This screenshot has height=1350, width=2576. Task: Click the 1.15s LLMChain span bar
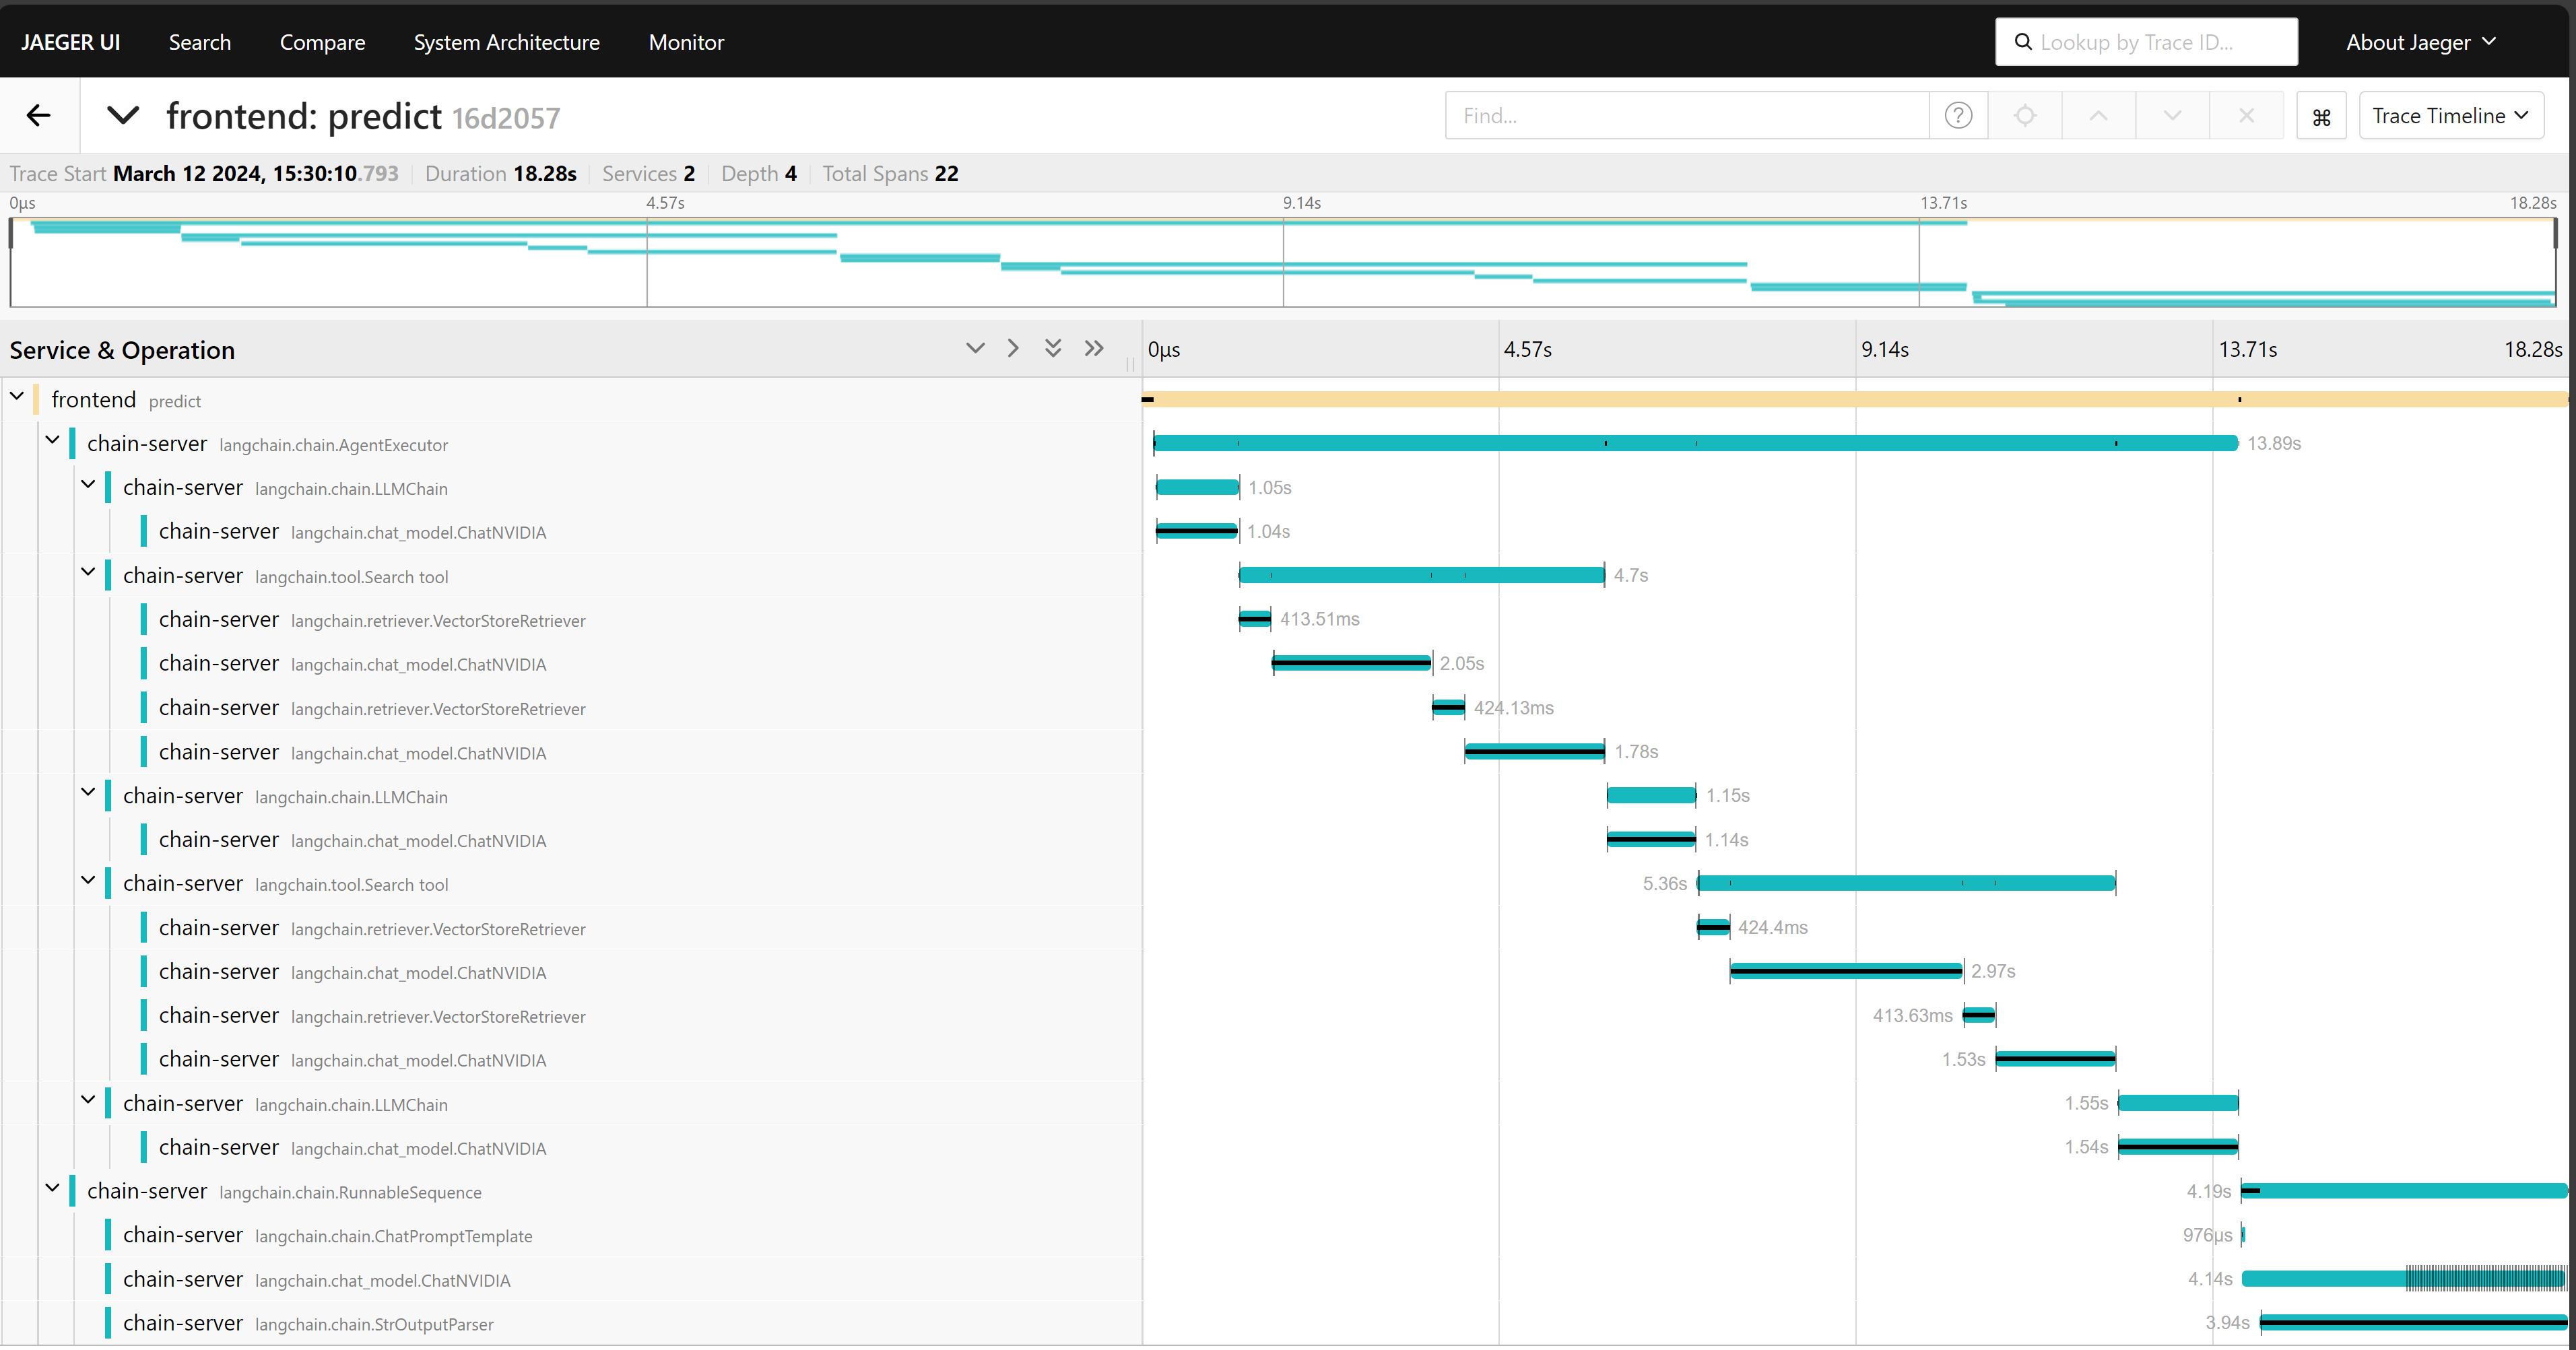click(x=1651, y=795)
